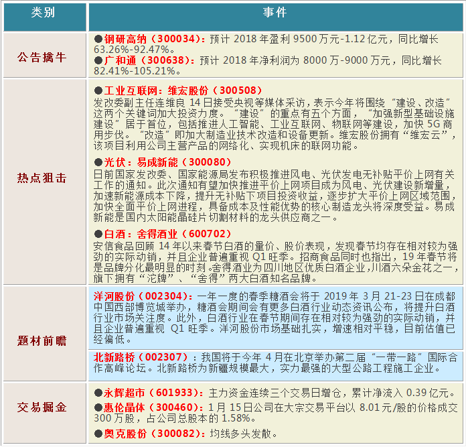Viewport: 466px width, 447px height.
Task: Click stock name 永辉超市（601933）
Action: tap(152, 393)
